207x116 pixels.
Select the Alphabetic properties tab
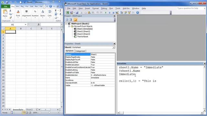coord(70,51)
